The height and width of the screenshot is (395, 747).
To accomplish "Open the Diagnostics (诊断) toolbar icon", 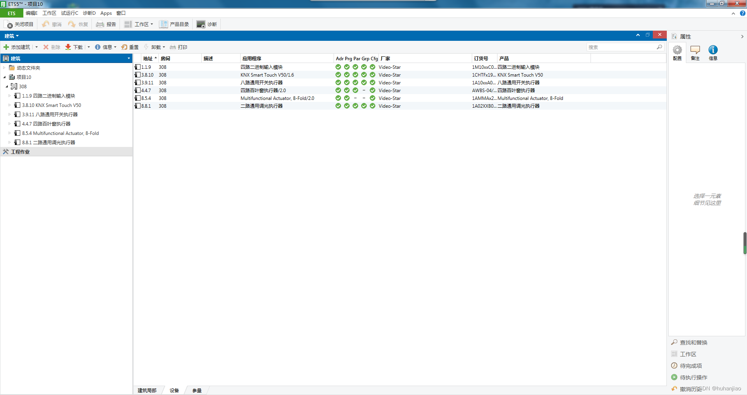I will coord(200,24).
